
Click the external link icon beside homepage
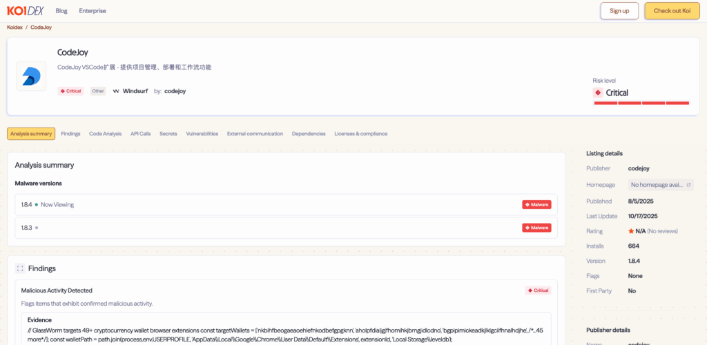[688, 185]
